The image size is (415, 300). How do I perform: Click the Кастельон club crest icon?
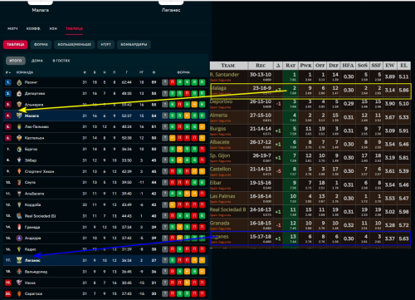pyautogui.click(x=19, y=138)
